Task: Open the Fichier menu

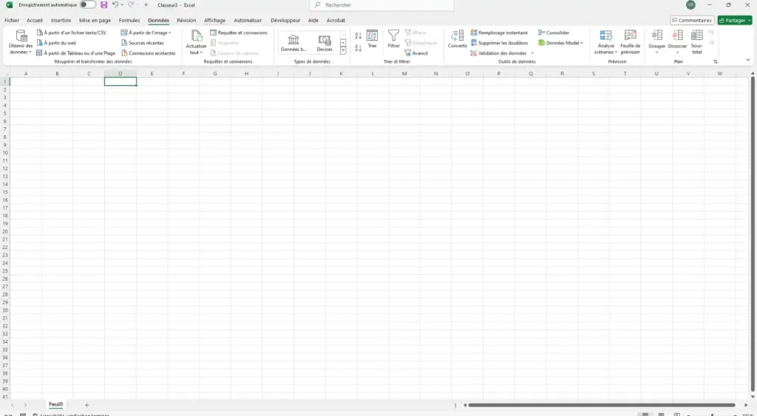Action: [12, 20]
